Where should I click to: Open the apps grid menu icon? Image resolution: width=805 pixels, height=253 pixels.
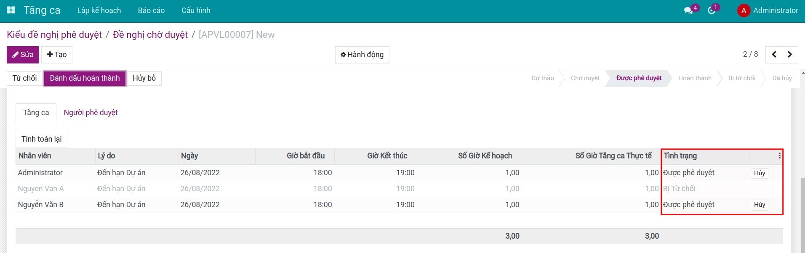(x=11, y=10)
